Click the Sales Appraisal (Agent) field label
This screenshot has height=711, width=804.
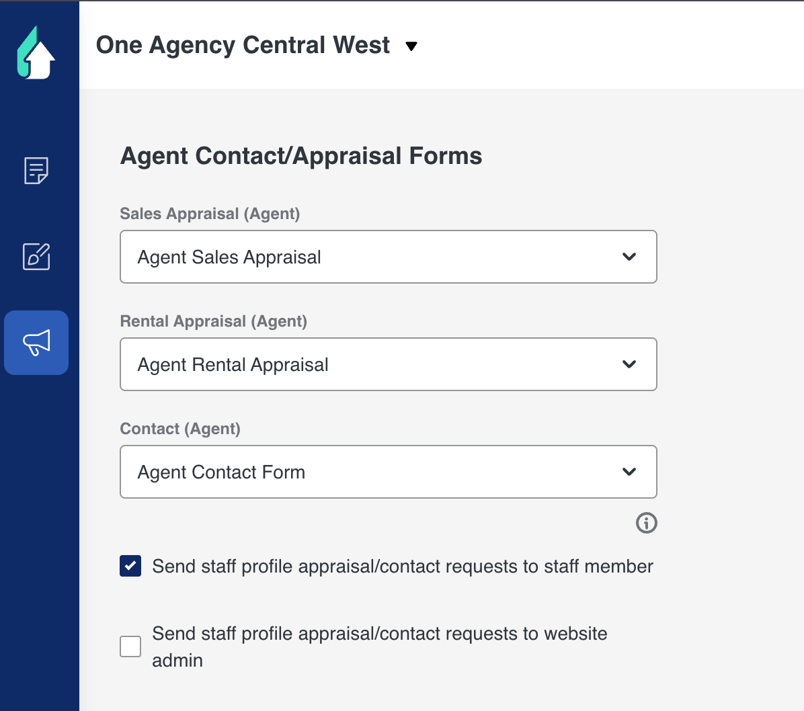(x=210, y=214)
